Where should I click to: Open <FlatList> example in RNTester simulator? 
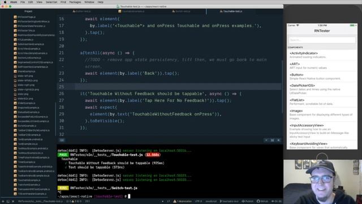pos(322,102)
